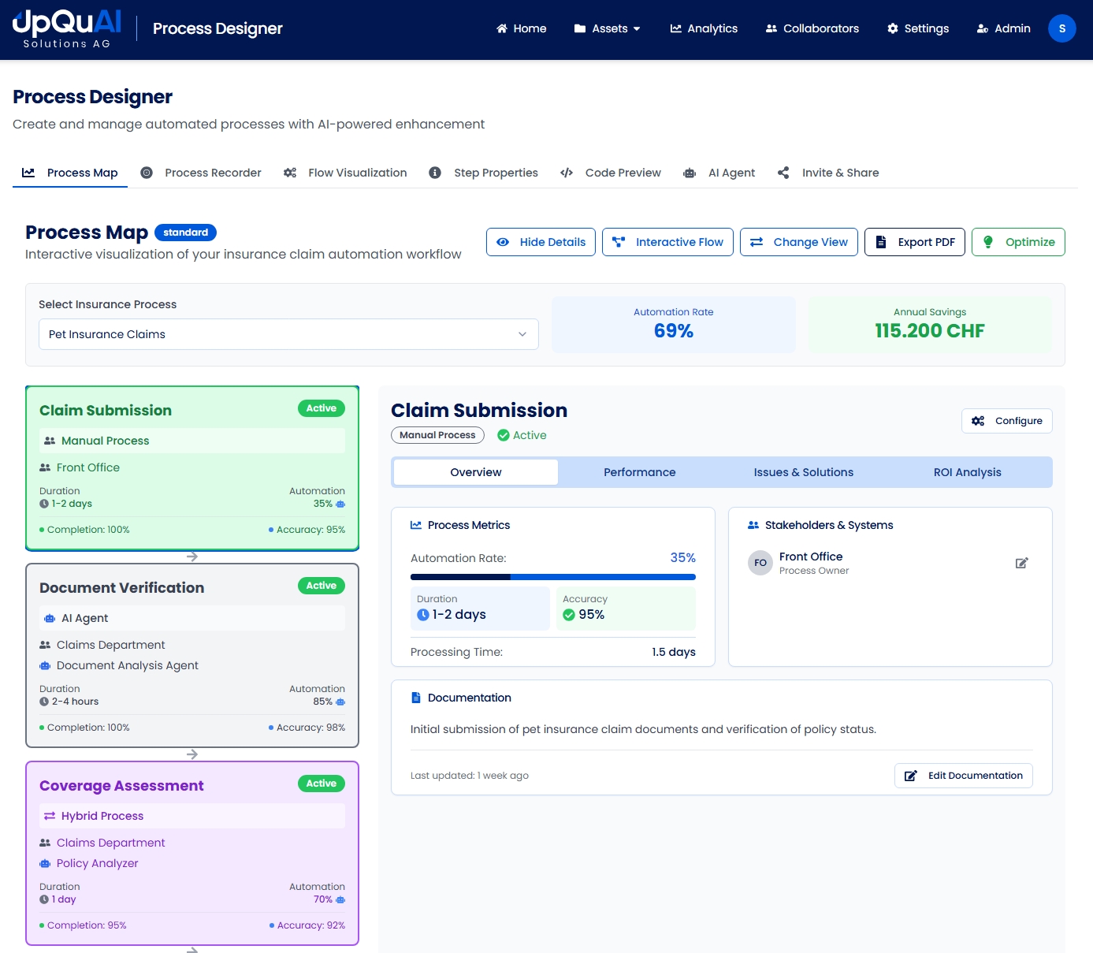Switch to the Performance tab
Viewport: 1093px width, 953px height.
click(639, 472)
